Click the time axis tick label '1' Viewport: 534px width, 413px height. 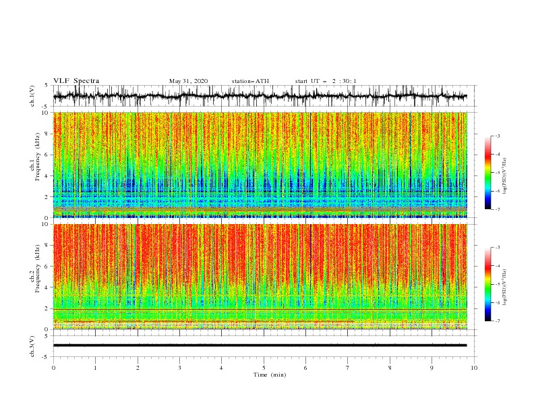tap(95, 368)
